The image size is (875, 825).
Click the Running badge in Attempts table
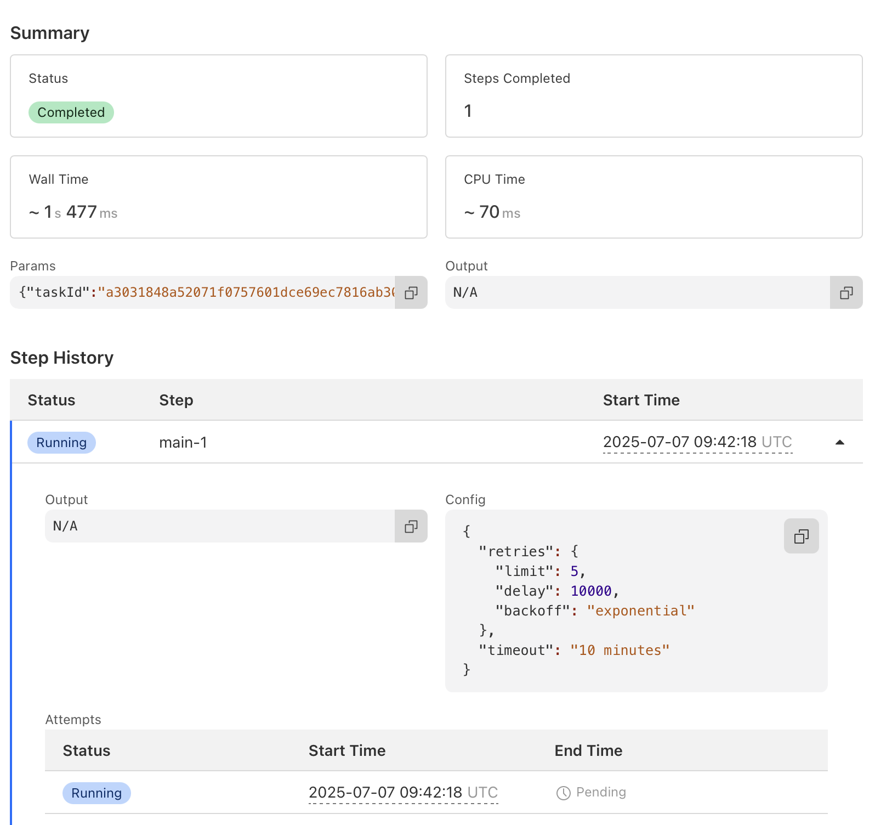96,793
